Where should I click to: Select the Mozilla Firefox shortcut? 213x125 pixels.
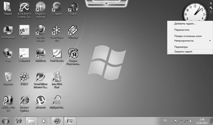click(40, 33)
